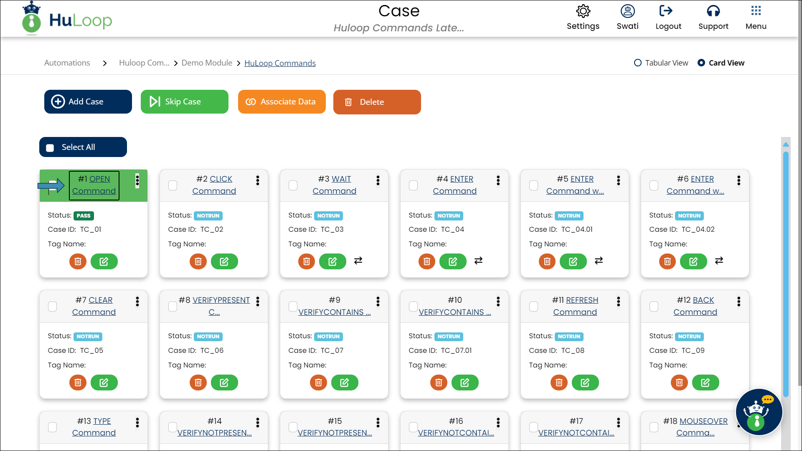Open three-dot menu on #2 CLICK card

click(257, 180)
